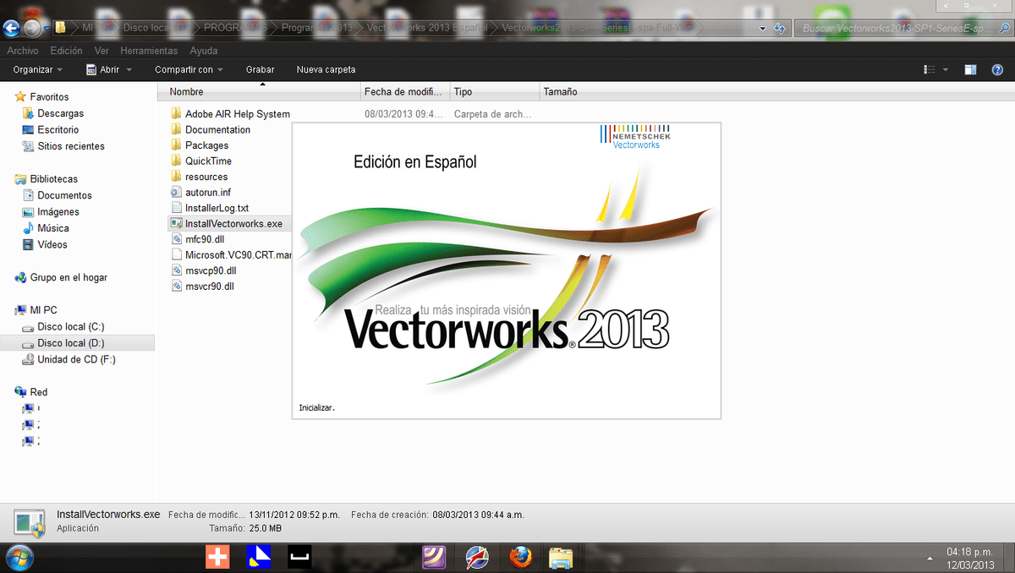Click the InstallerLog.txt file icon
The height and width of the screenshot is (573, 1015).
tap(176, 208)
